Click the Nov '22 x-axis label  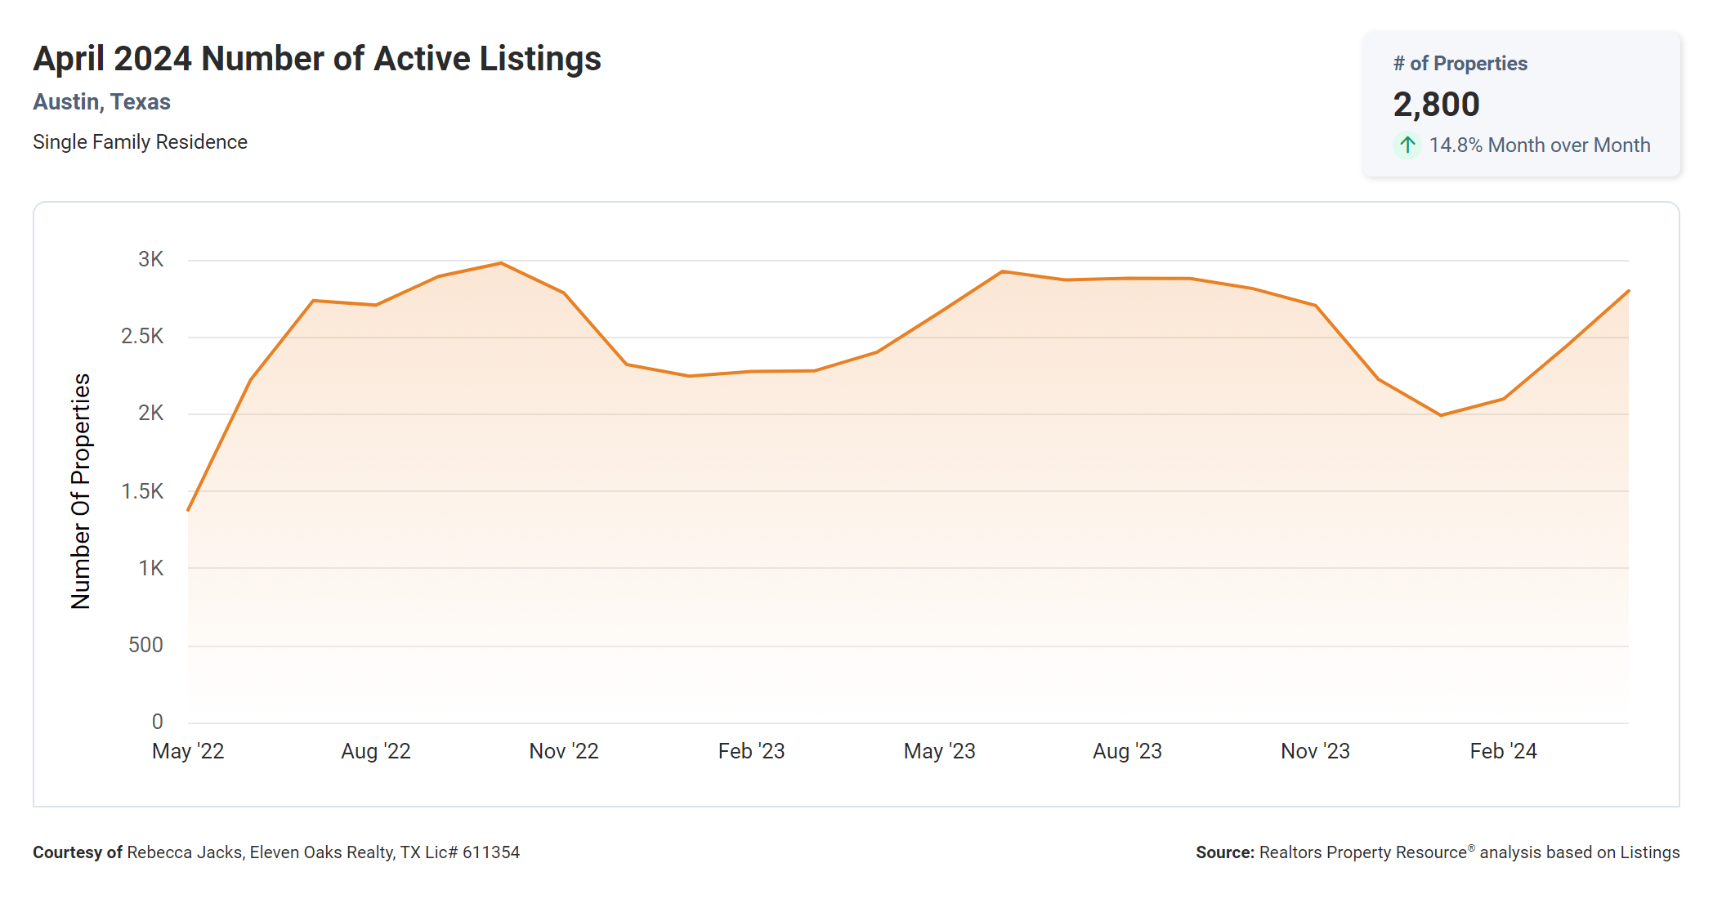click(x=564, y=751)
